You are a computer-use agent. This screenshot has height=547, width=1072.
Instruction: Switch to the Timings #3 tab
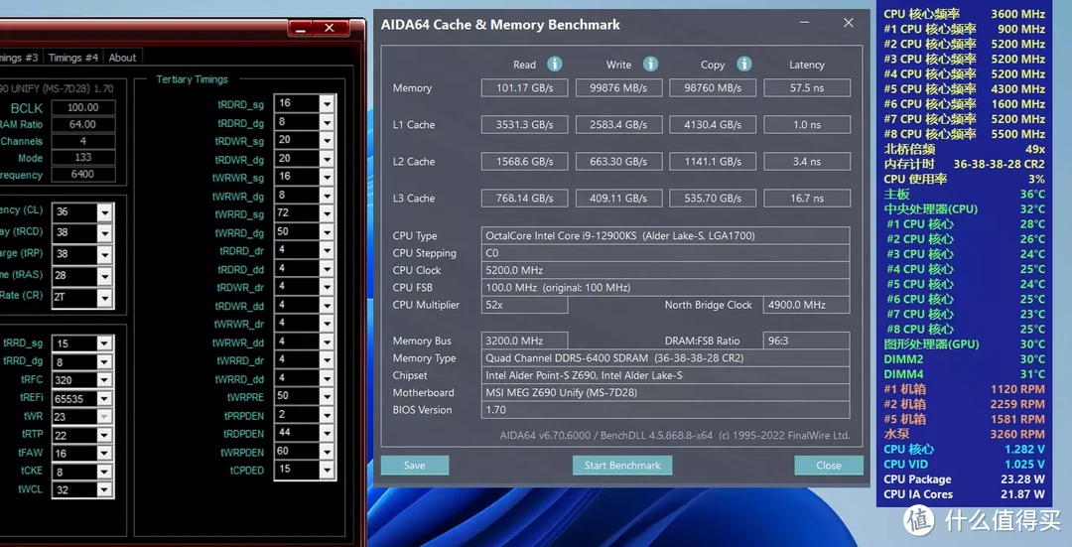[20, 58]
